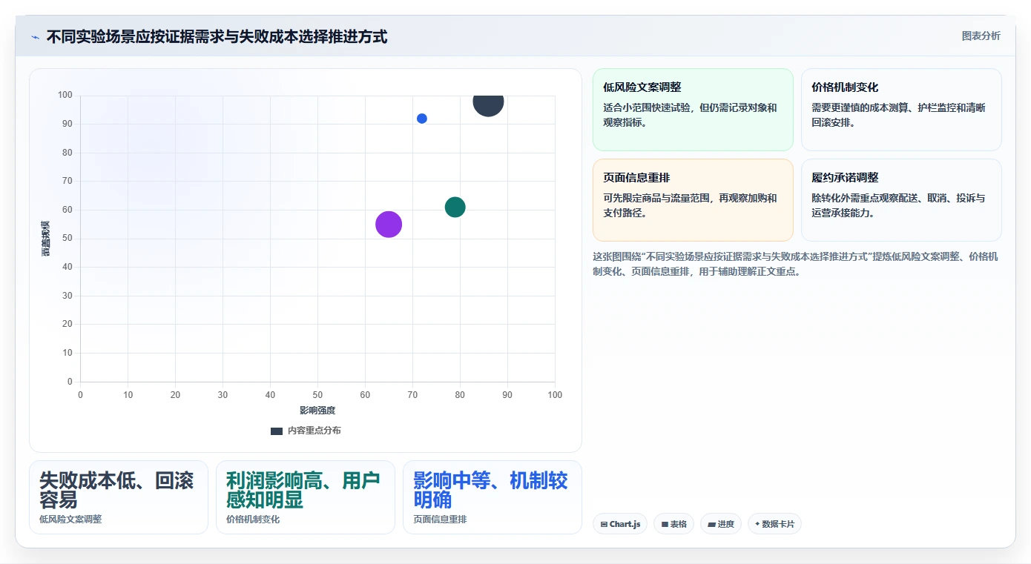Click the text 适合小范围快速试验
The width and height of the screenshot is (1031, 564).
click(647, 107)
